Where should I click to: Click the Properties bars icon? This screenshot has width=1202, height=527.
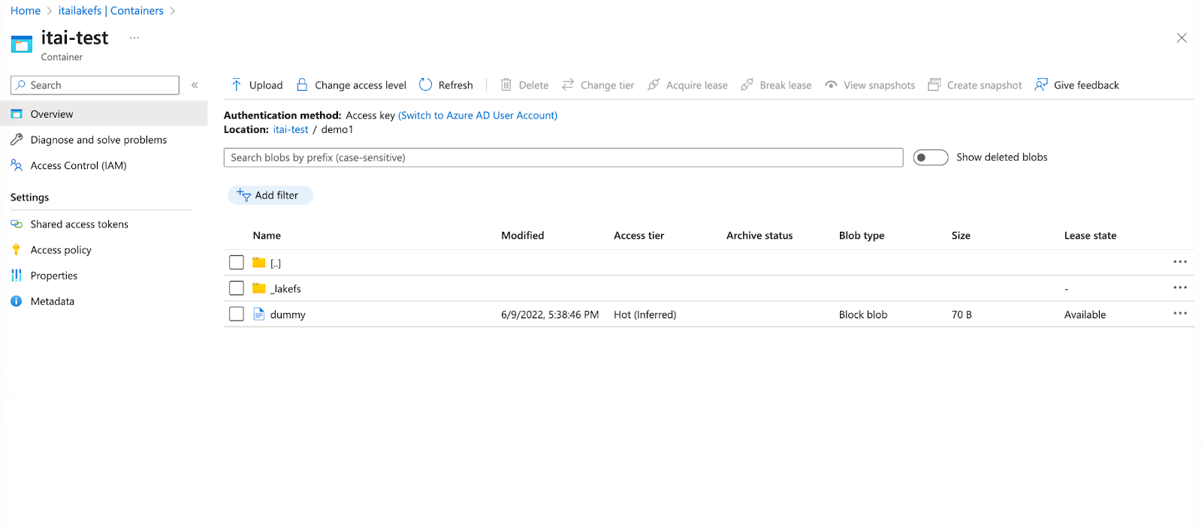[x=17, y=276]
